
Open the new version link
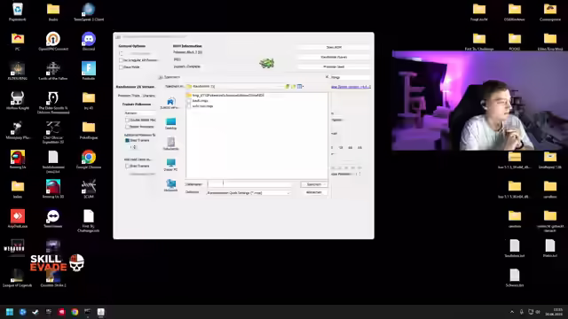pyautogui.click(x=351, y=87)
